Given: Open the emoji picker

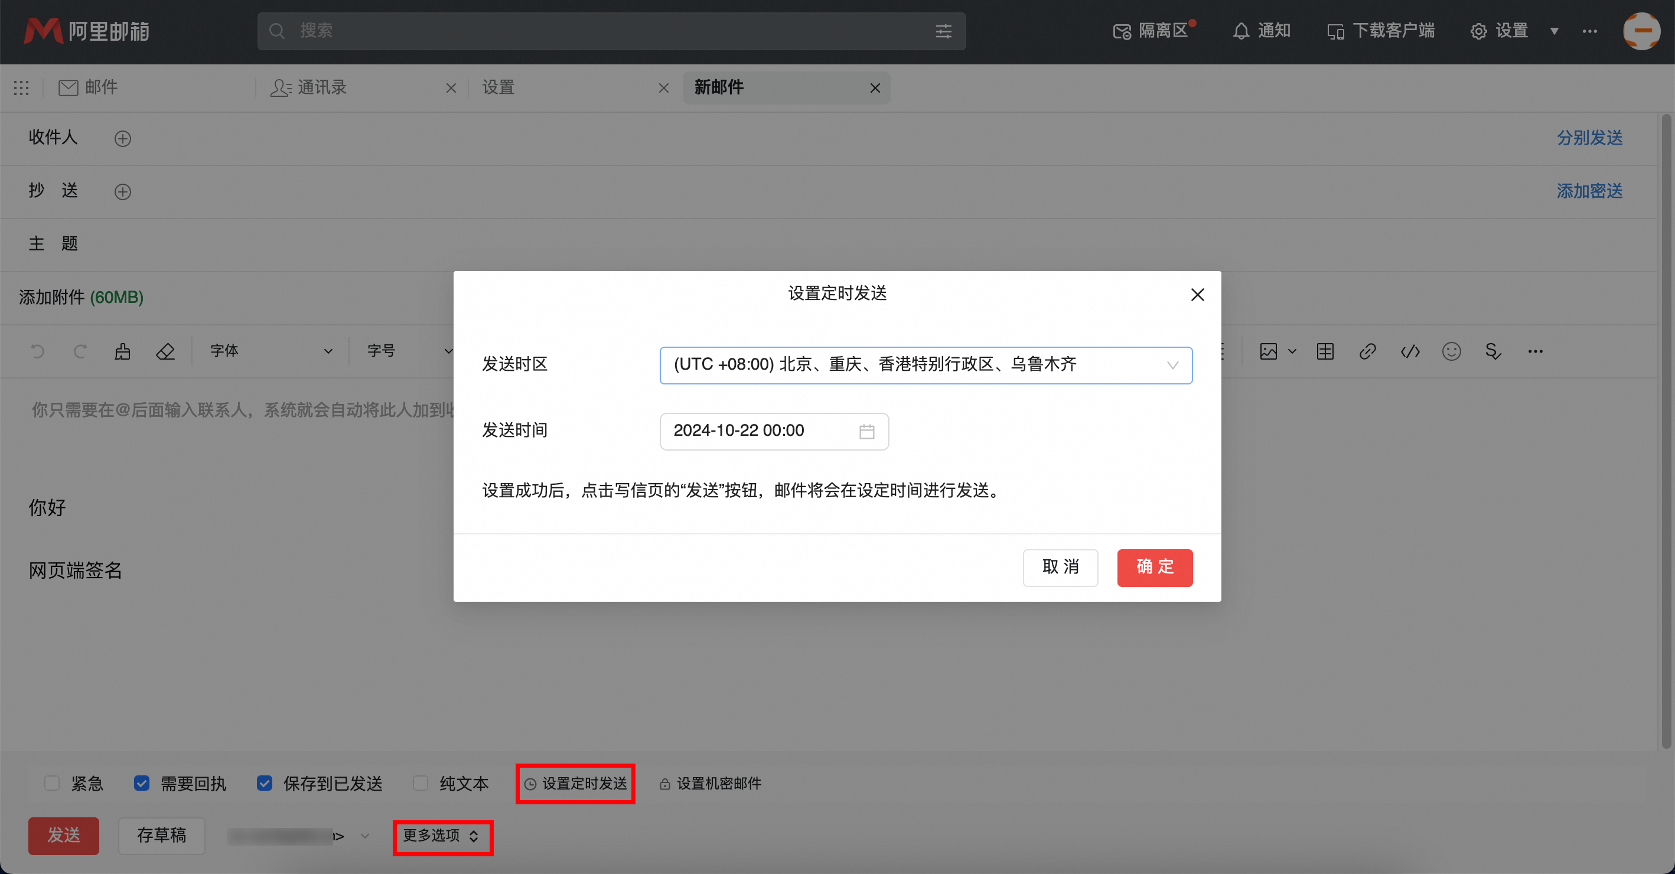Looking at the screenshot, I should pos(1451,351).
